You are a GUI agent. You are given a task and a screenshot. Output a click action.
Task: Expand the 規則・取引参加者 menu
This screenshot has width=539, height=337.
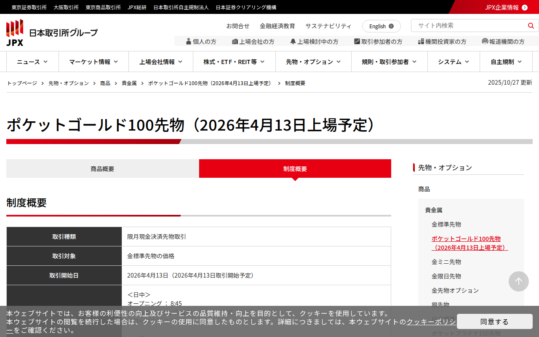390,62
